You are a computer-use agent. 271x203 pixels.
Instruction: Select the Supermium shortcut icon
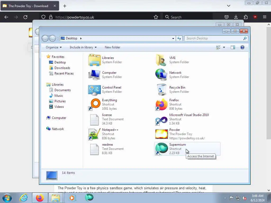pos(161,149)
